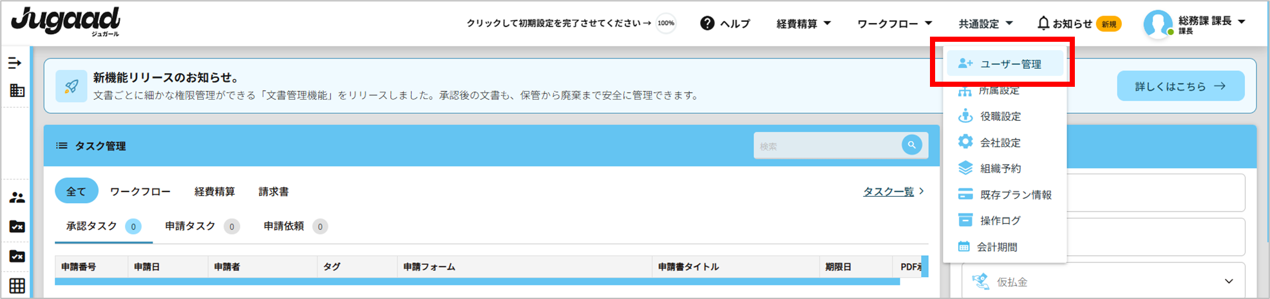
Task: Select ユーザー管理 from the menu
Action: 1010,64
